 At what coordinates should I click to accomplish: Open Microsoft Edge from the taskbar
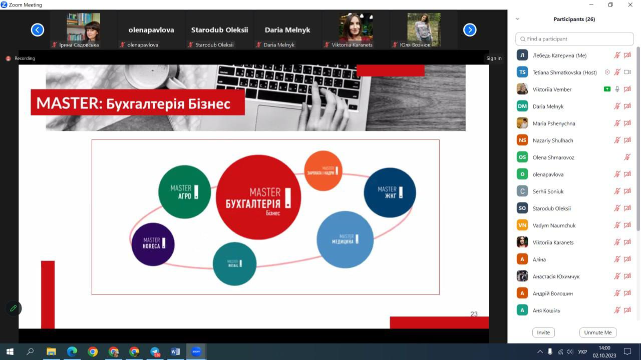coord(72,351)
